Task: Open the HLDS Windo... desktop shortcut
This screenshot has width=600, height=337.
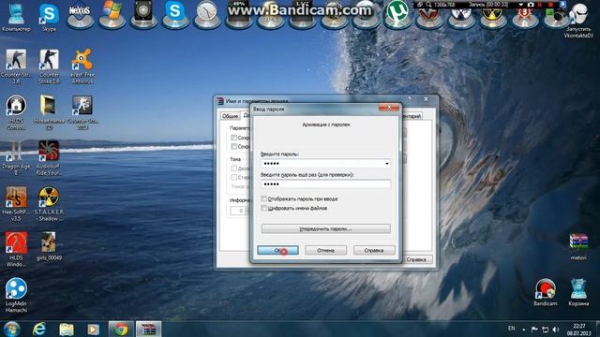Action: pos(16,249)
